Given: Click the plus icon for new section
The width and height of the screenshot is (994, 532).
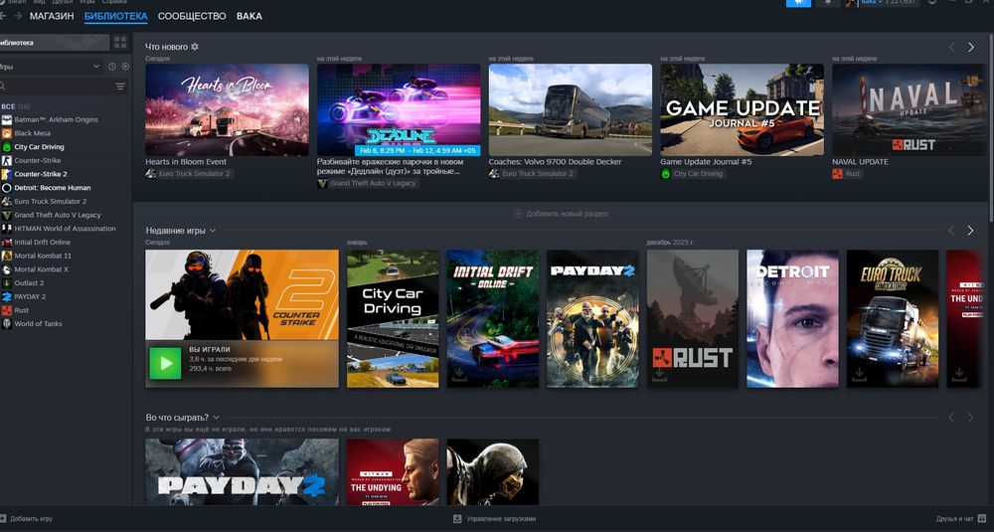Looking at the screenshot, I should (x=518, y=214).
